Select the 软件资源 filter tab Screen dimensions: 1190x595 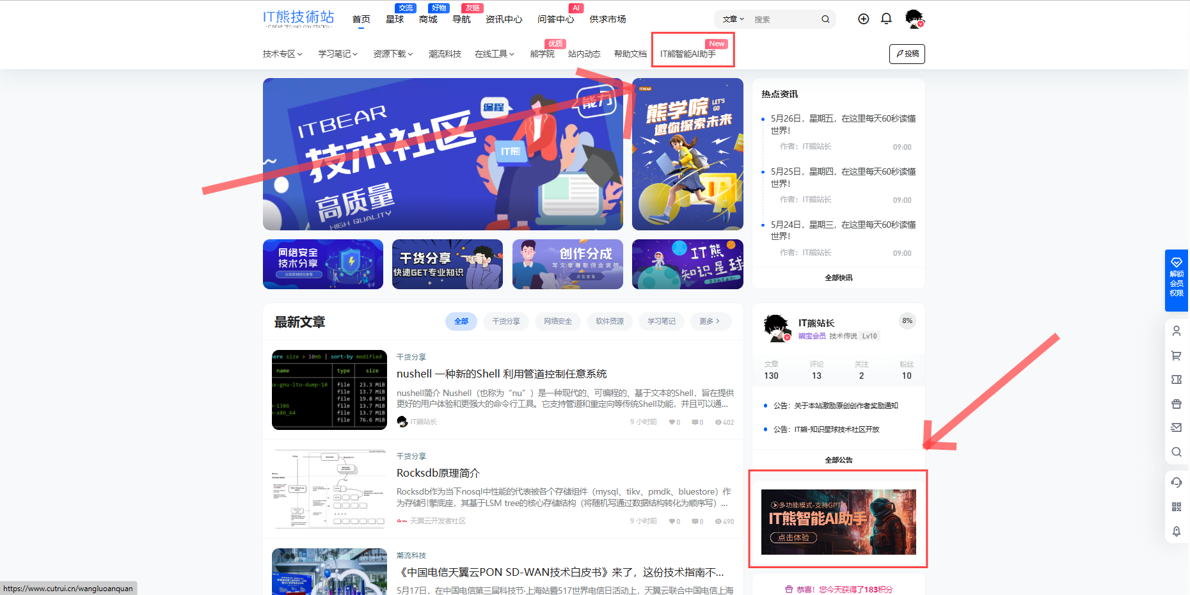pos(610,321)
